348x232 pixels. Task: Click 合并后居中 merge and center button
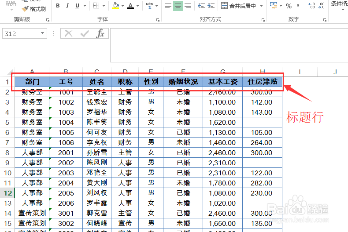[239, 6]
